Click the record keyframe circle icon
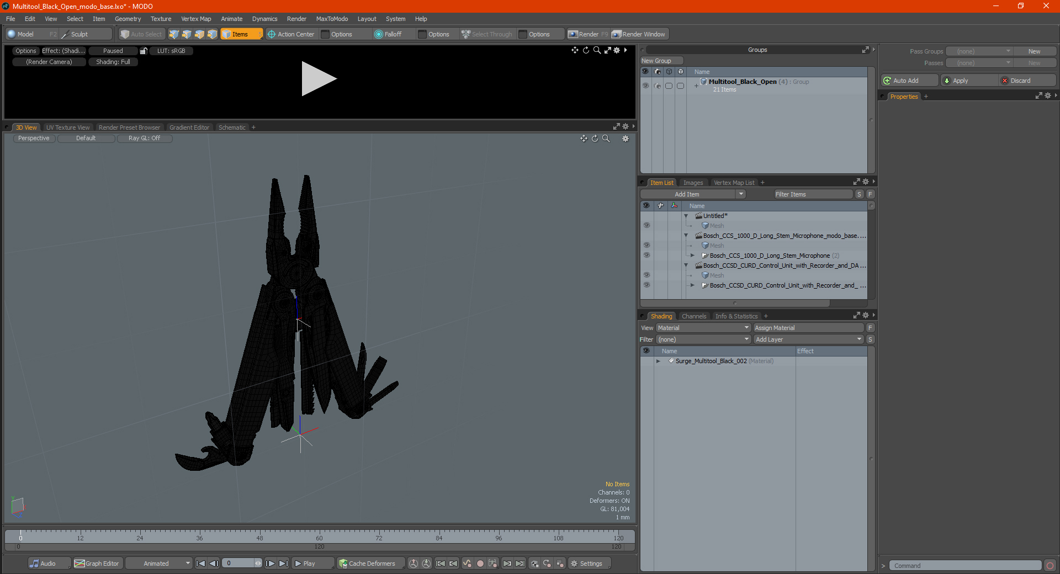The image size is (1060, 574). tap(480, 564)
